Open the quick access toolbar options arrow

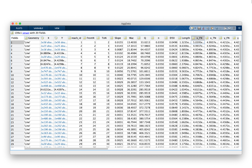(234, 28)
